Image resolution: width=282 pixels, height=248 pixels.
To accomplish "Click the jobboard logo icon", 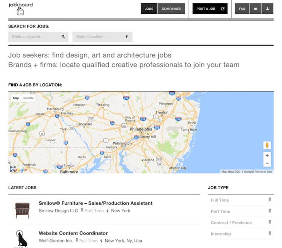I will tap(20, 9).
